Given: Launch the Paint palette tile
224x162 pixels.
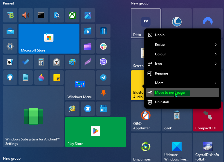Looking at the screenshot, I should pyautogui.click(x=72, y=62).
